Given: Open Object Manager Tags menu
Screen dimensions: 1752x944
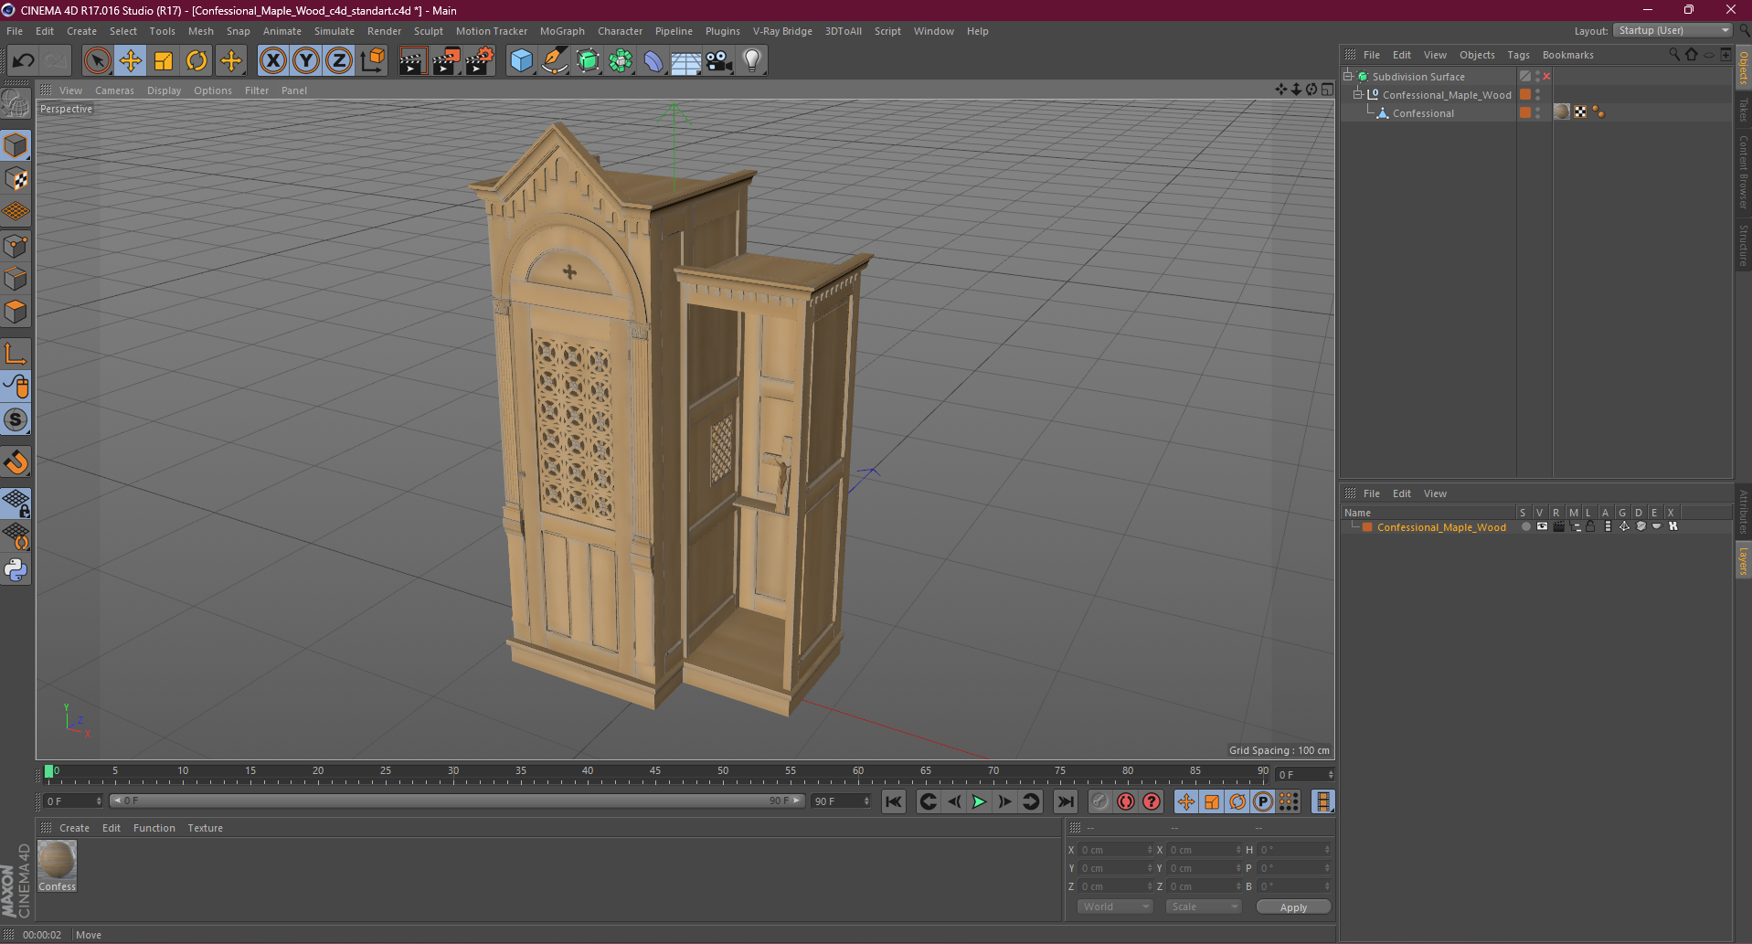Looking at the screenshot, I should (1519, 55).
